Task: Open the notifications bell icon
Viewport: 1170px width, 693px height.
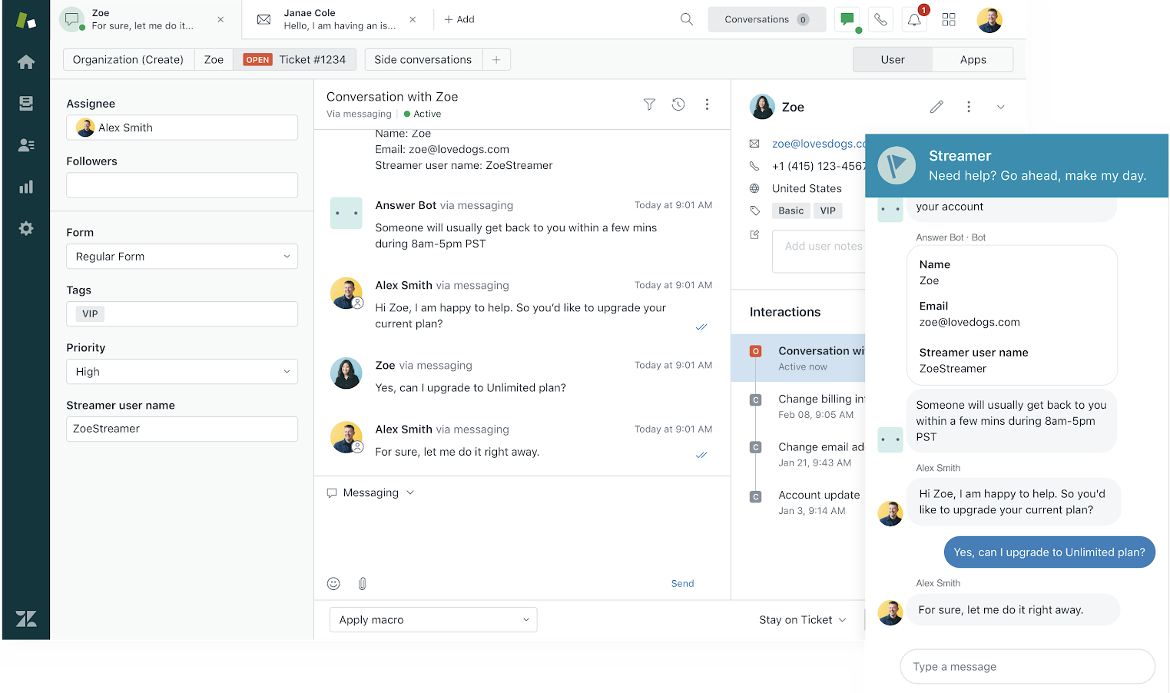Action: 914,20
